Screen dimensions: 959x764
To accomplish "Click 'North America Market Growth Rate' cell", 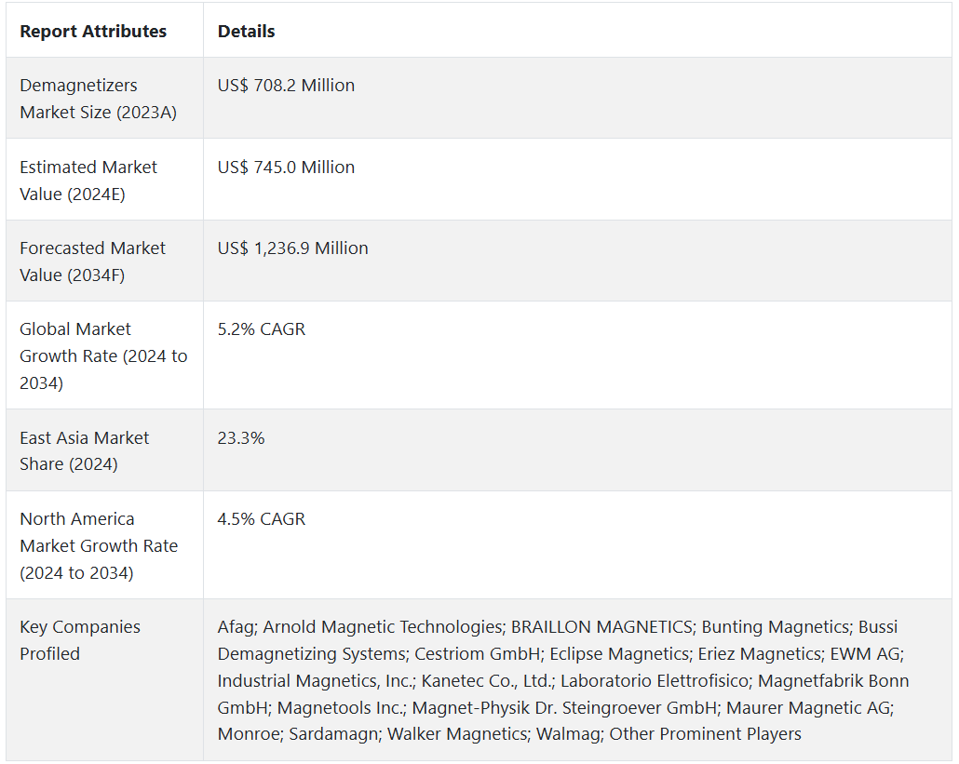I will [x=104, y=545].
